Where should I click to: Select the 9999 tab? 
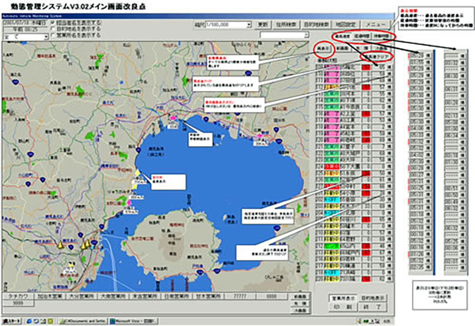tap(18, 303)
